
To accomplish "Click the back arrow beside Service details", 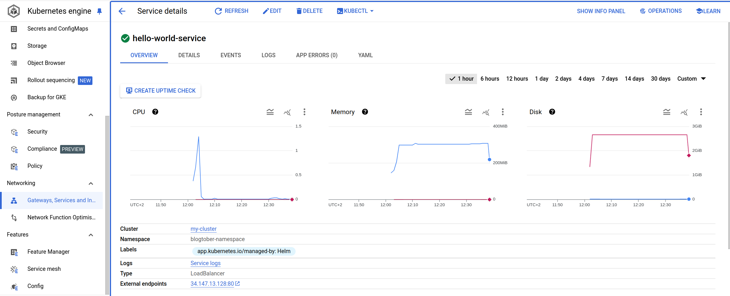I will click(x=122, y=11).
